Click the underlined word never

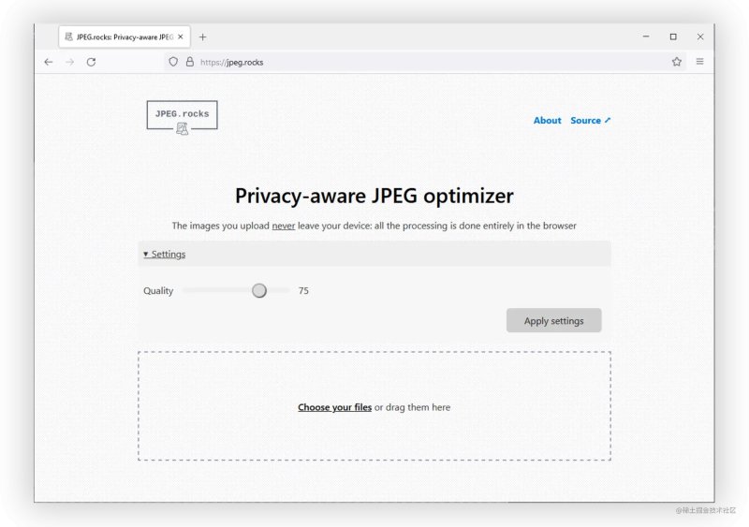[284, 226]
